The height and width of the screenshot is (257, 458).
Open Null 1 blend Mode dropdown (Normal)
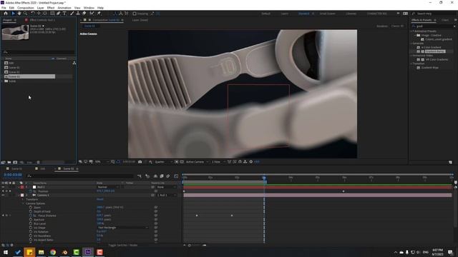[108, 187]
